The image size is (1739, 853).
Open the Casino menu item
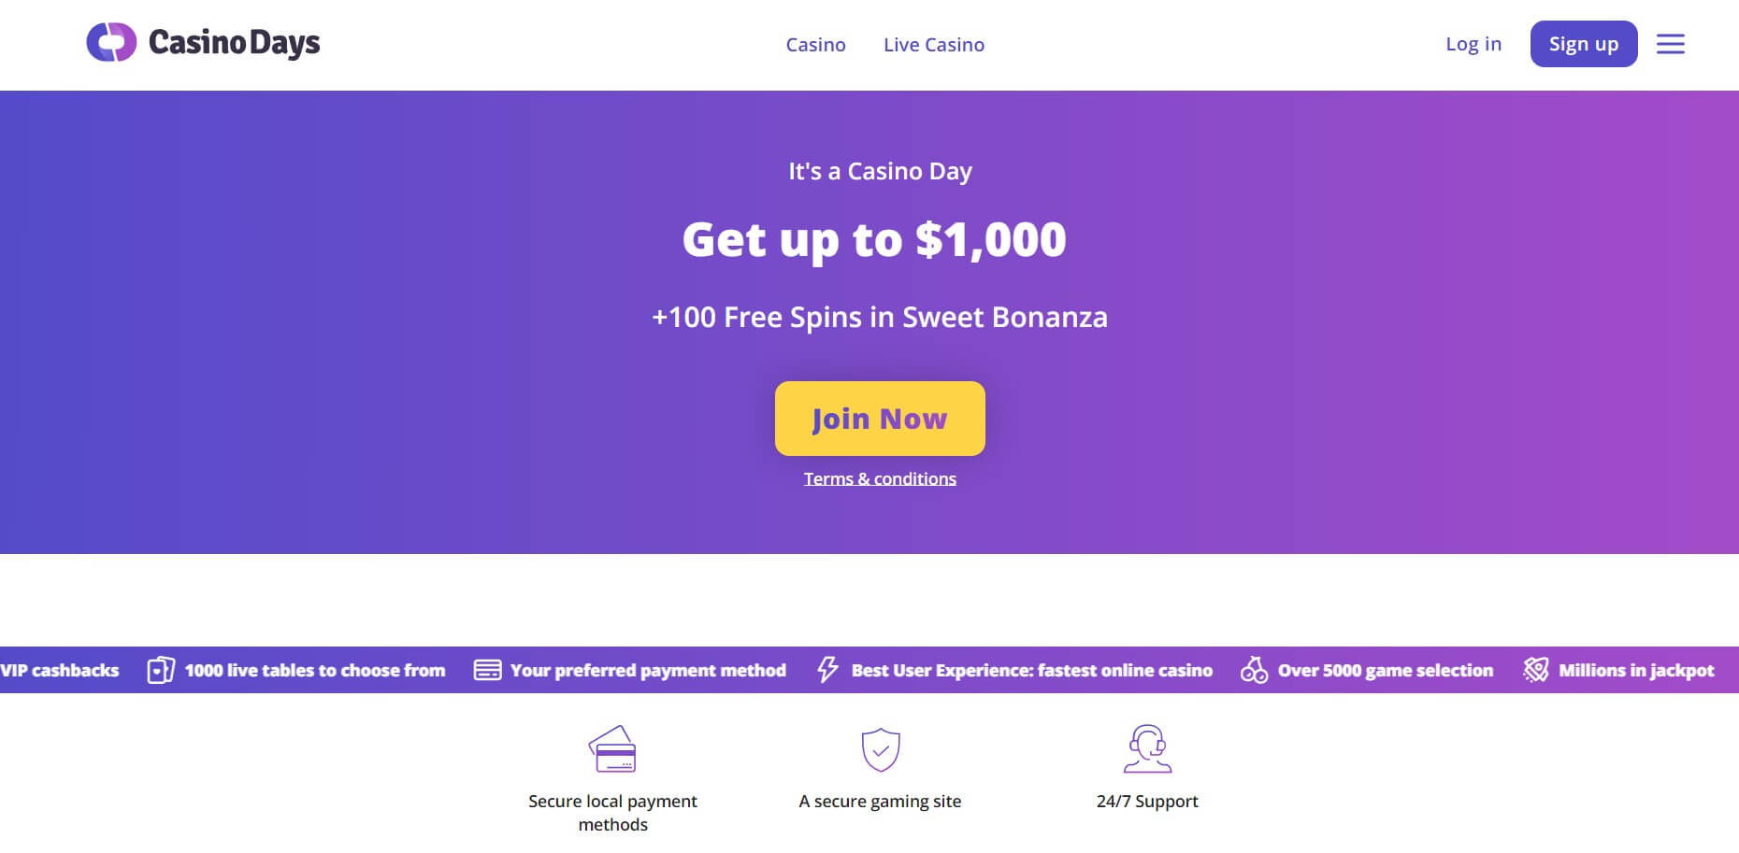pyautogui.click(x=815, y=45)
